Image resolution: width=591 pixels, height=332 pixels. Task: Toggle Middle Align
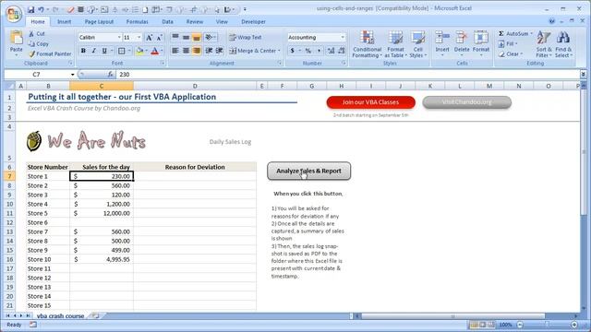tap(186, 37)
